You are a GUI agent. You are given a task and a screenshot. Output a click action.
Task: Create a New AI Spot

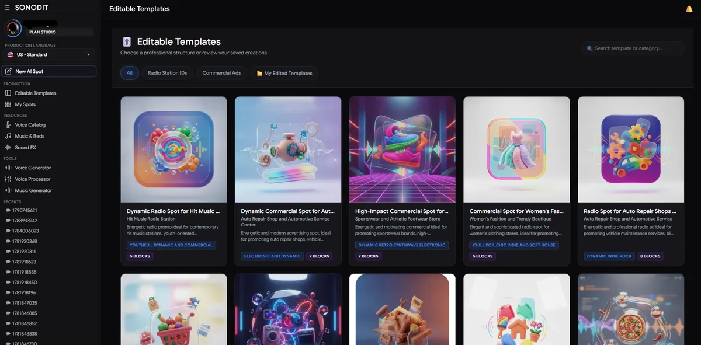pos(49,71)
